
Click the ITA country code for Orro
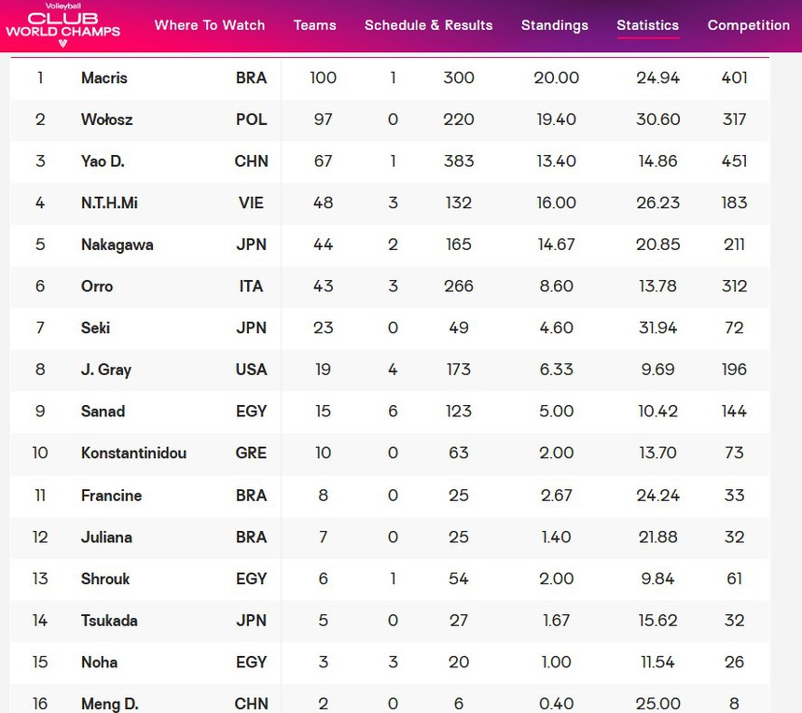click(x=251, y=287)
